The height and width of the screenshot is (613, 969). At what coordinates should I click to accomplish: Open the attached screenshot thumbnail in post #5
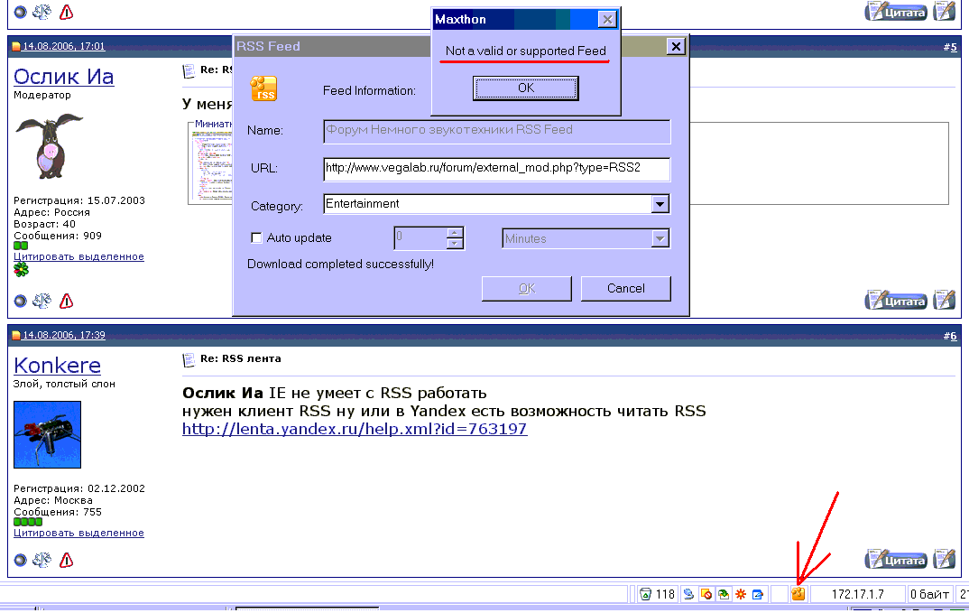click(x=210, y=167)
